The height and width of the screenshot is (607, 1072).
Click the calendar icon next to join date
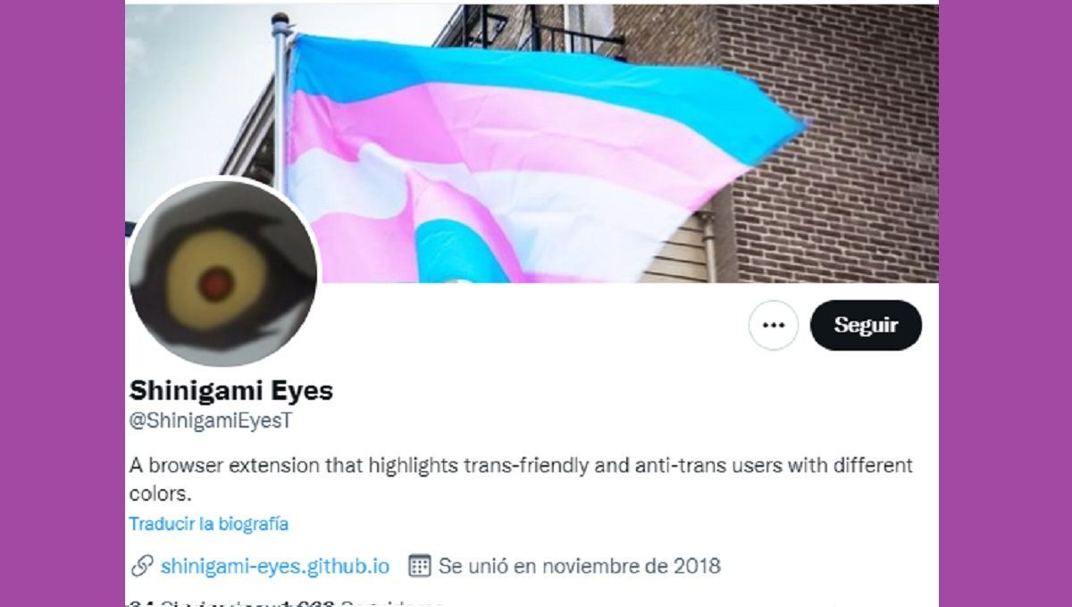point(419,565)
